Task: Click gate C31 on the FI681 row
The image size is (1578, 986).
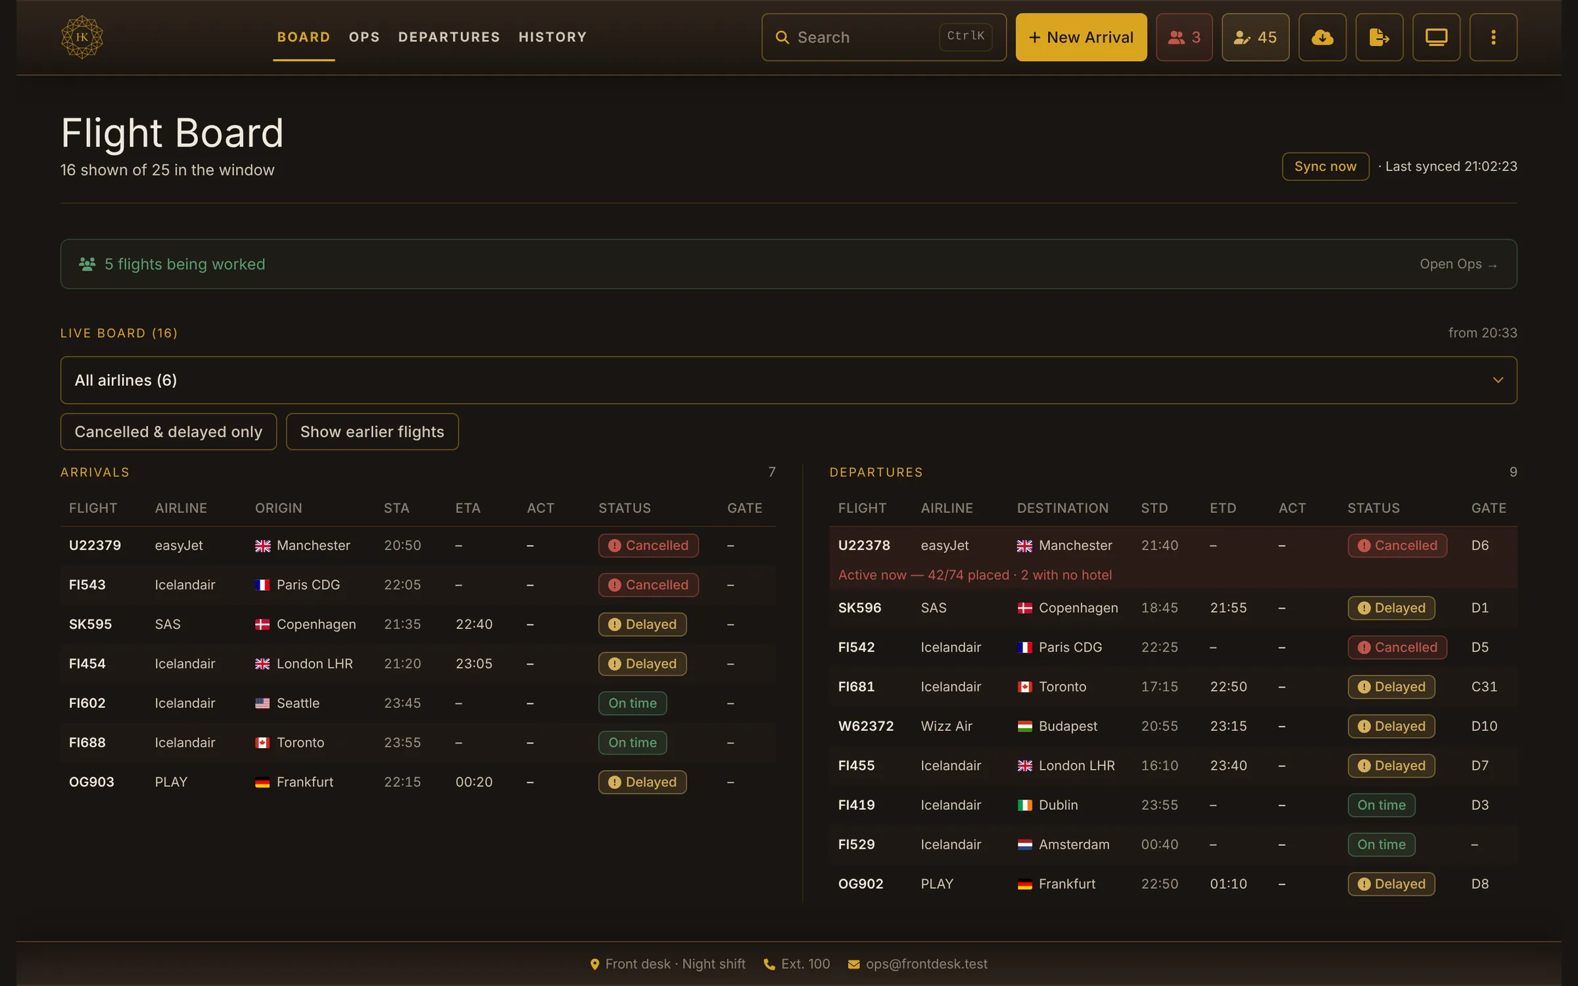Action: point(1483,687)
